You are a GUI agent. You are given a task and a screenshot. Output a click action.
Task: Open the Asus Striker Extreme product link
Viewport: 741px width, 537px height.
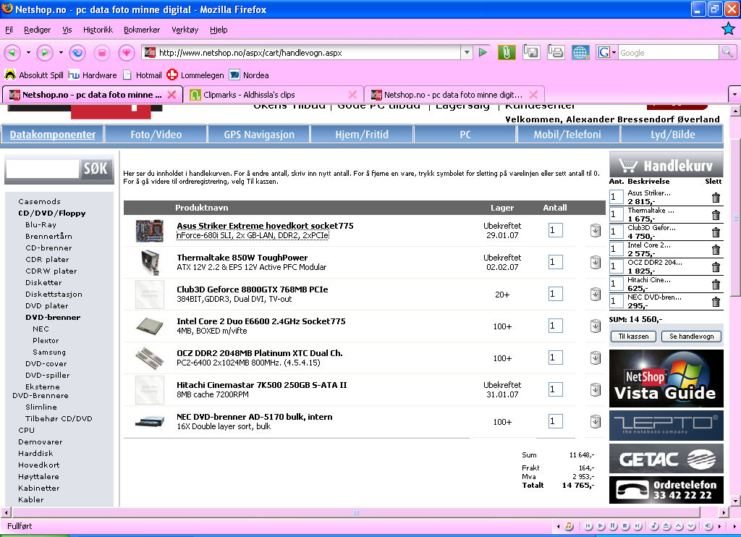265,226
